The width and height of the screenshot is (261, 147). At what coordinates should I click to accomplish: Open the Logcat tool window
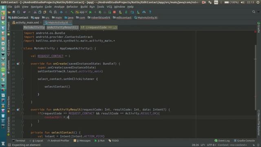[x=36, y=140]
